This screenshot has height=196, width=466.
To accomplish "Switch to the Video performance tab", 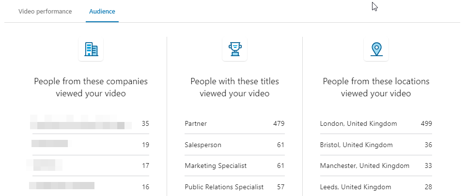I will 45,12.
